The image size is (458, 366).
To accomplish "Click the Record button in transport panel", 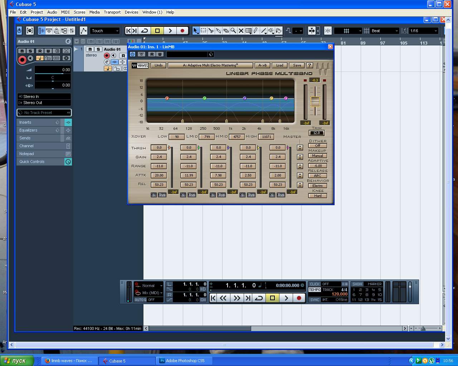I will 299,298.
